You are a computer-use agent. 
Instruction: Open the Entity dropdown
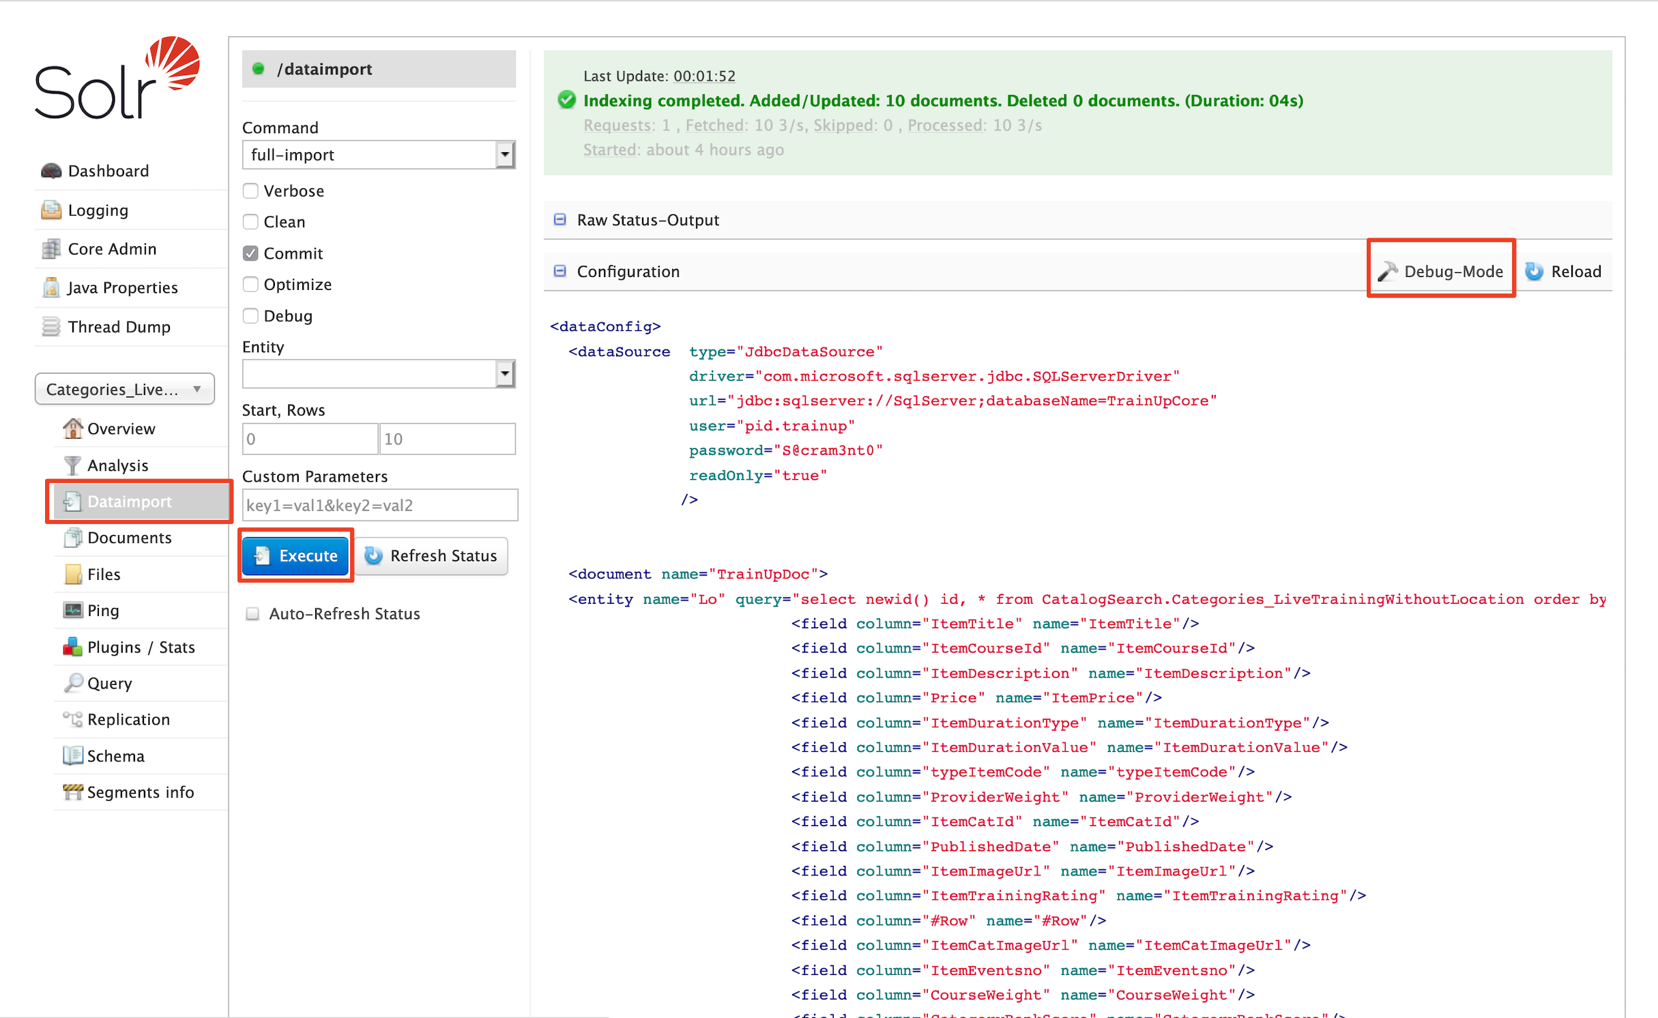pyautogui.click(x=378, y=374)
